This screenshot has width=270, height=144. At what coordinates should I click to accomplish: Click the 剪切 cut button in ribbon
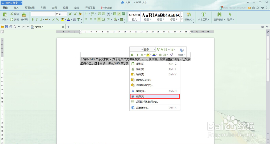point(15,14)
